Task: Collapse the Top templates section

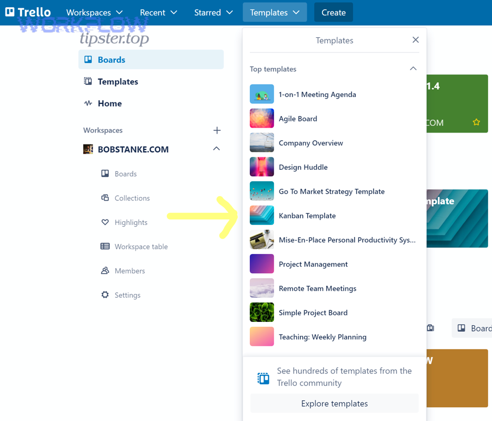Action: click(x=413, y=68)
